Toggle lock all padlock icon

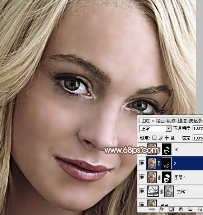173,138
